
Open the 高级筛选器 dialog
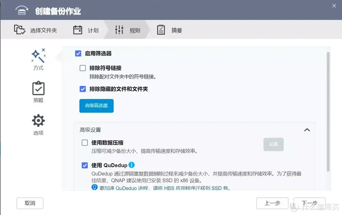96,106
